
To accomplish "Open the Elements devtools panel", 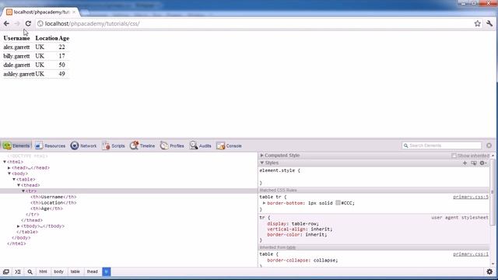I will click(x=16, y=145).
